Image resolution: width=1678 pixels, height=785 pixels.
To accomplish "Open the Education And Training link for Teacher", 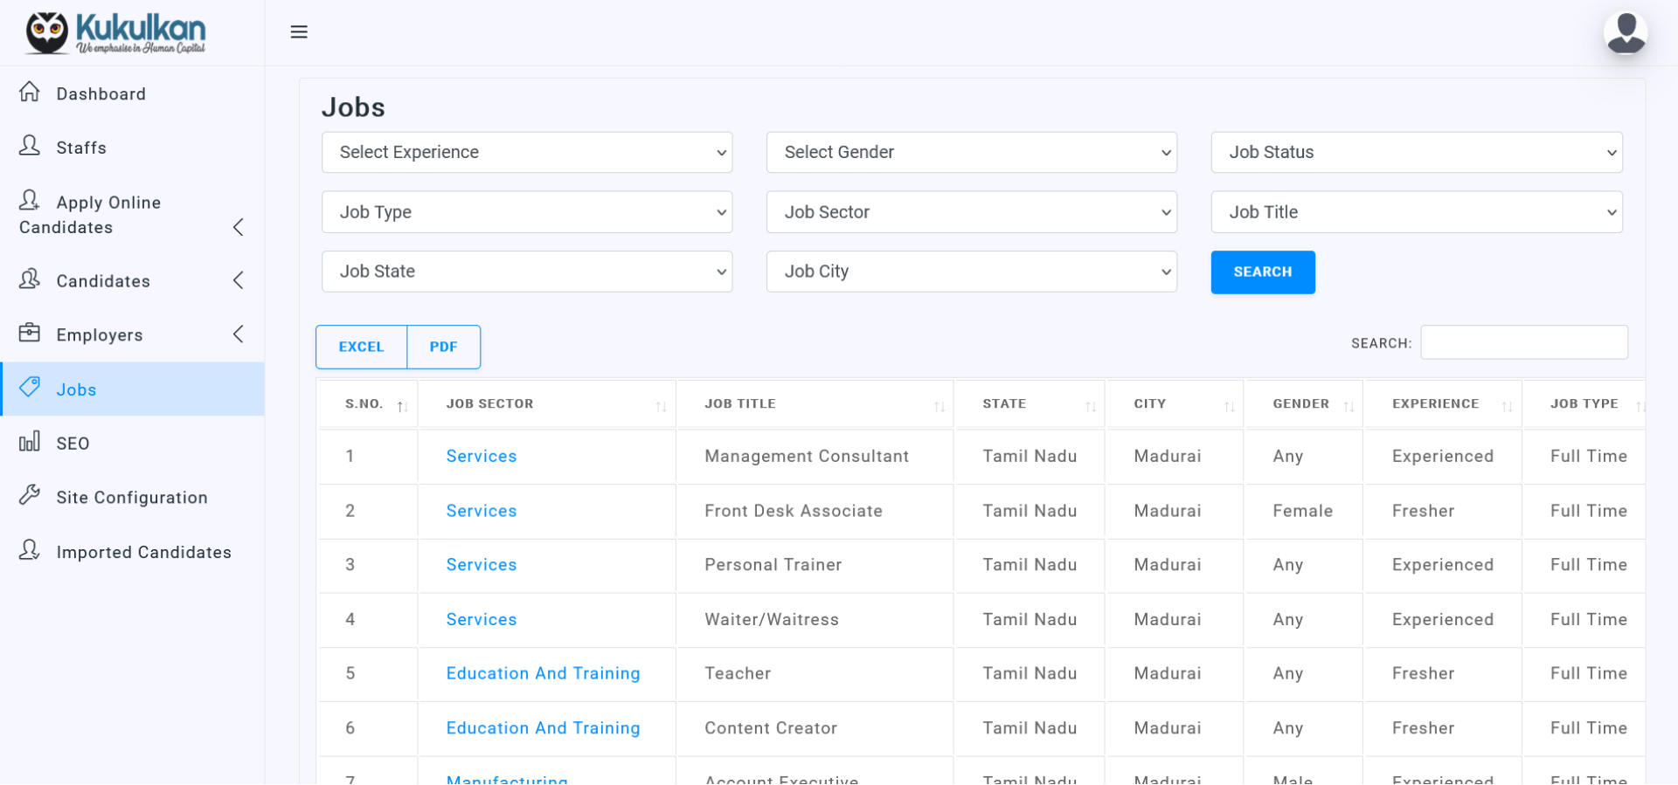I will [543, 673].
